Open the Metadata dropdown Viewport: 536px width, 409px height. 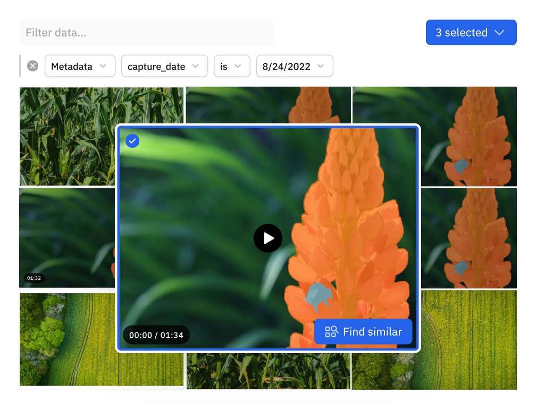80,66
